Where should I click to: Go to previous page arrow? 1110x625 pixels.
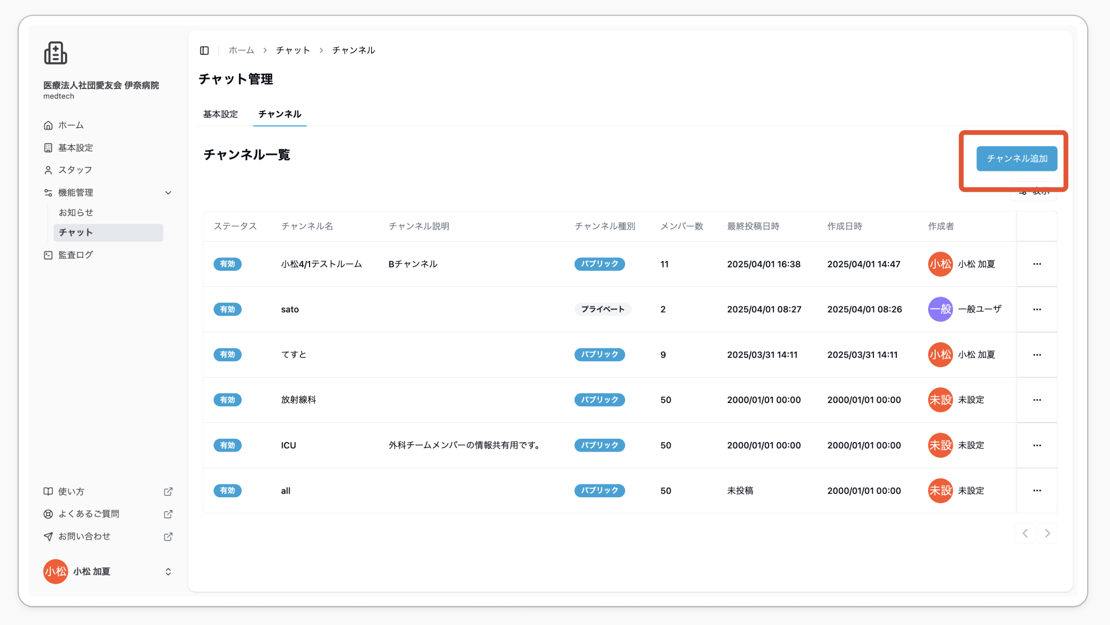pyautogui.click(x=1025, y=533)
